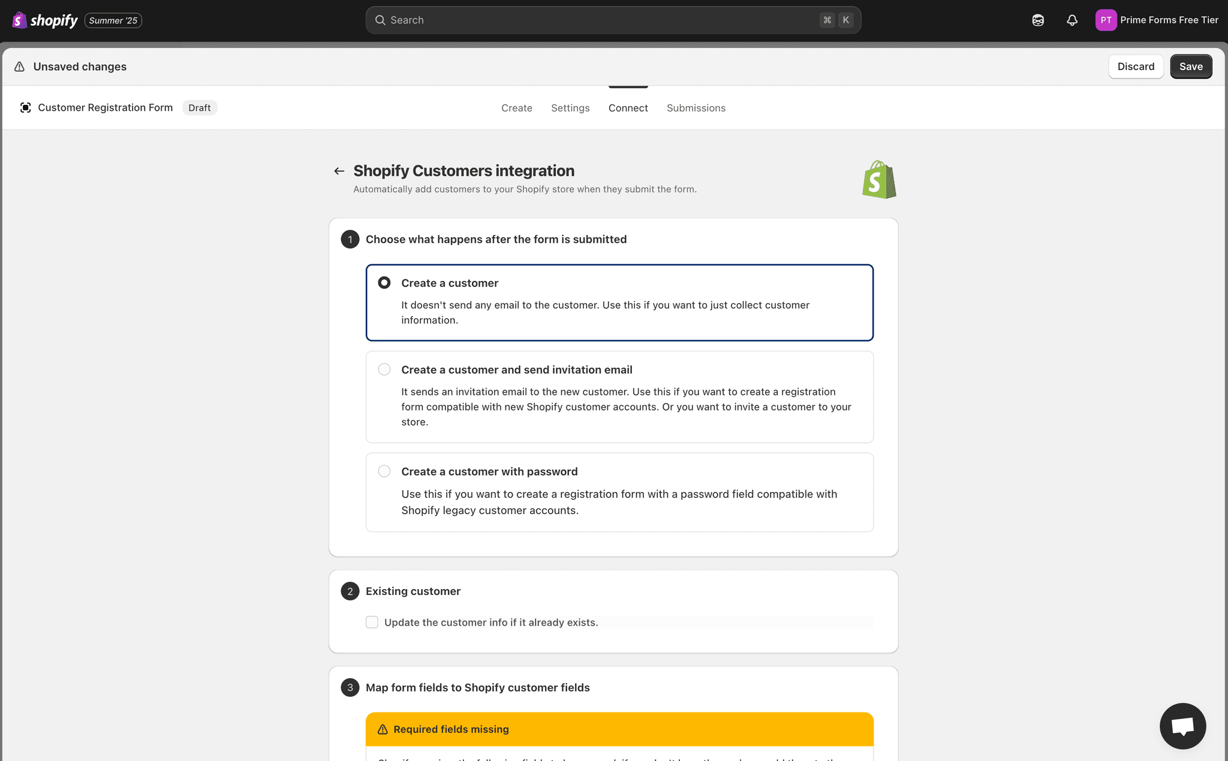
Task: Click the Discard button
Action: pos(1136,67)
